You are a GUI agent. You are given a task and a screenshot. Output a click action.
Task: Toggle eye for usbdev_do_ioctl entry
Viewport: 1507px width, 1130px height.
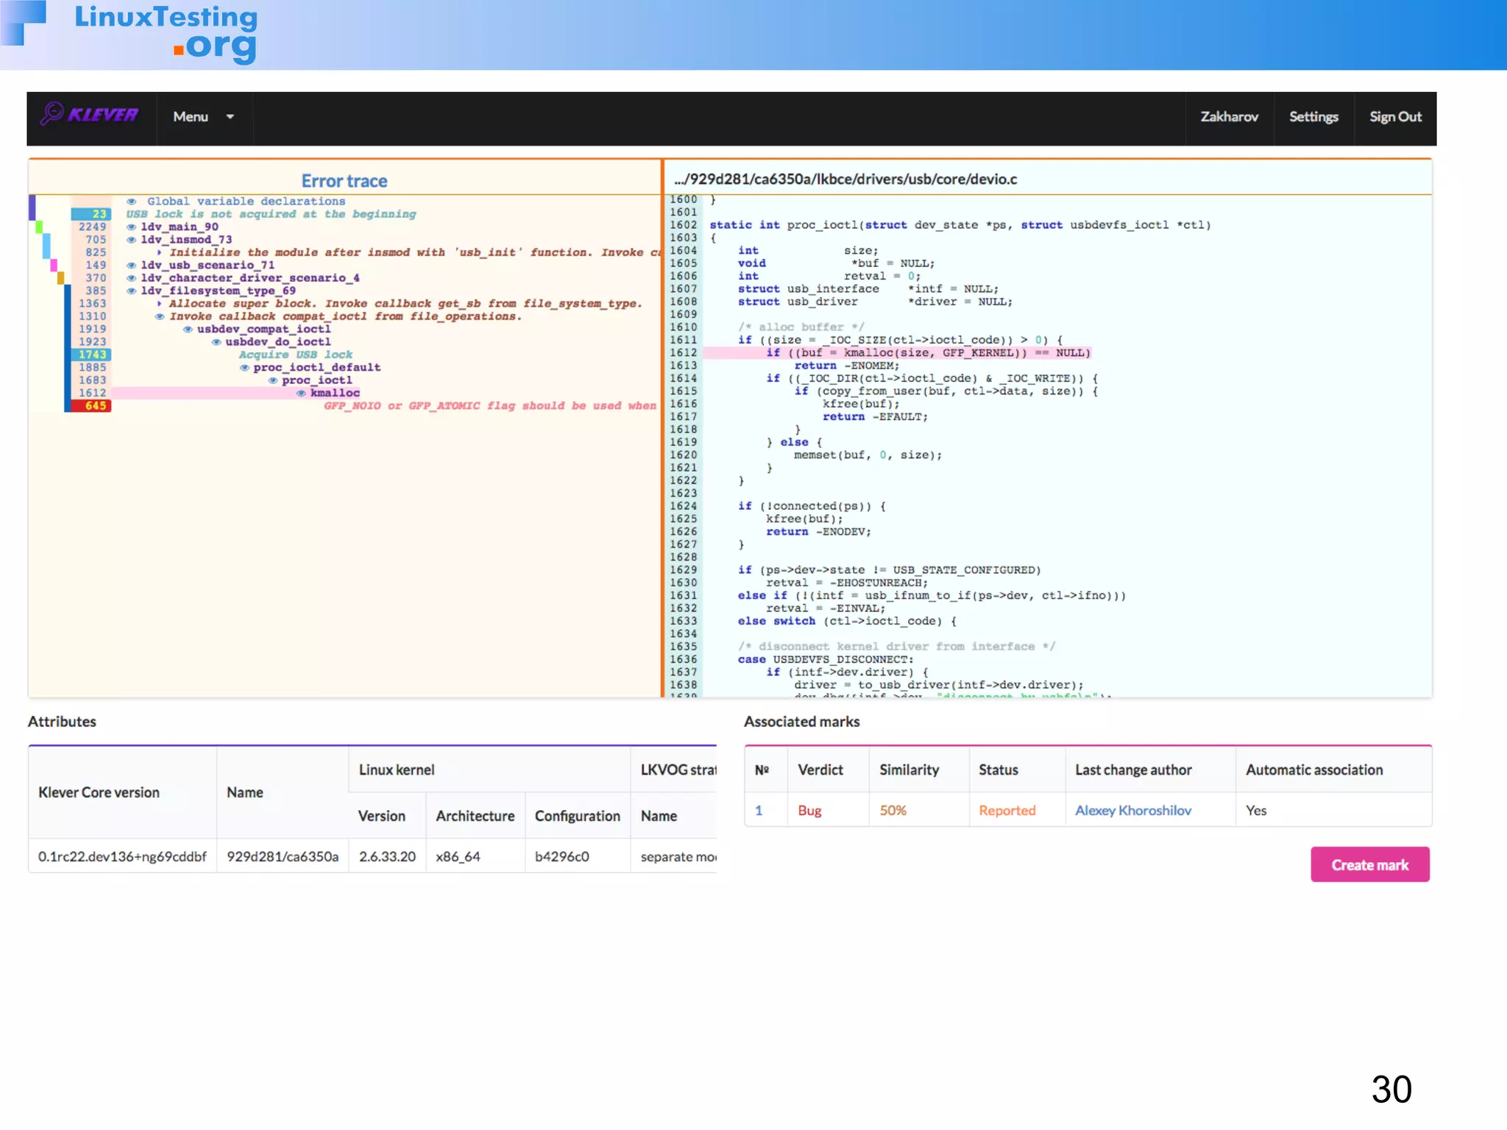click(216, 342)
